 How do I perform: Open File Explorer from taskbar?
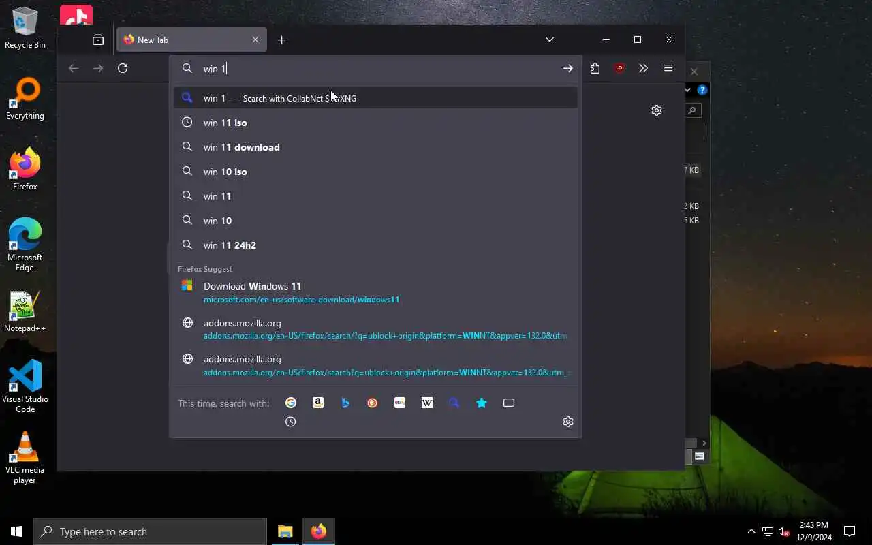[285, 531]
